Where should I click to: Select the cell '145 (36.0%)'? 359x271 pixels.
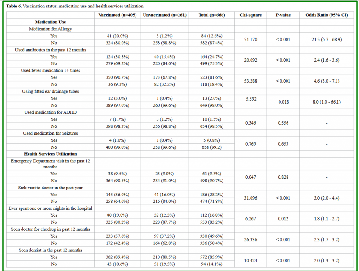pos(117,195)
